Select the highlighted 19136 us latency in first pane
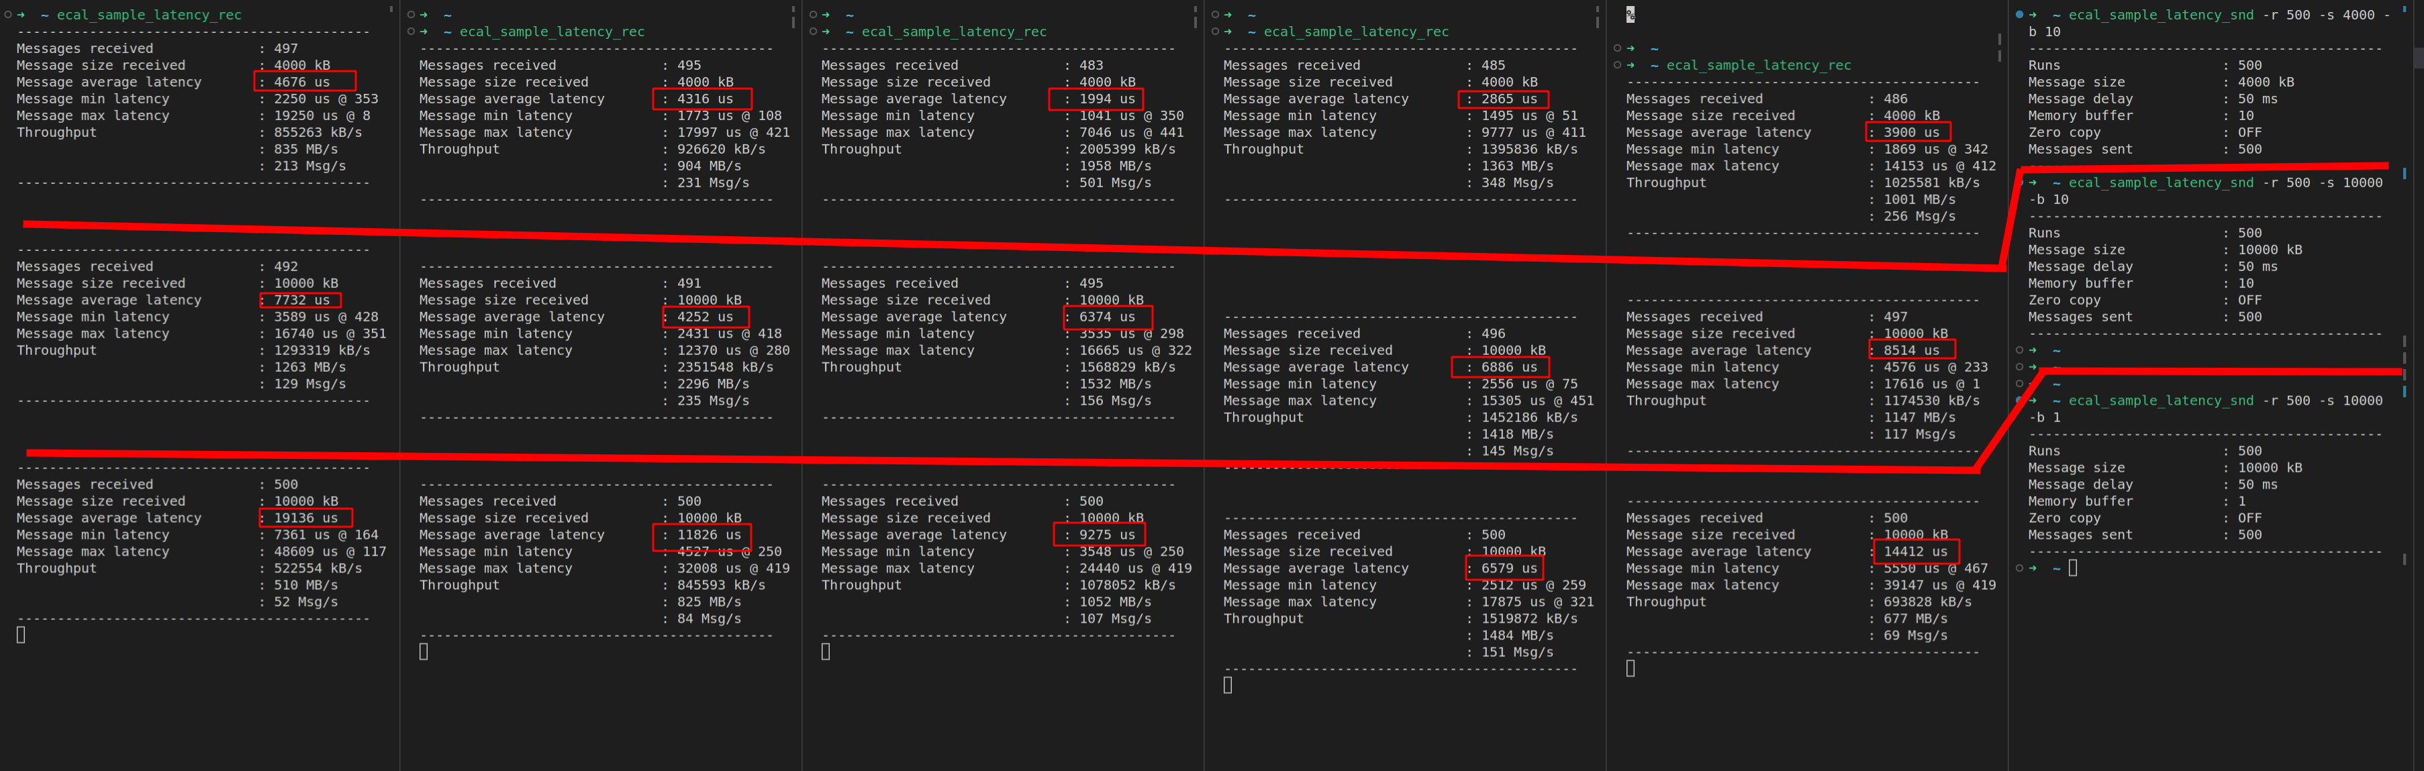The height and width of the screenshot is (771, 2424). coord(305,517)
